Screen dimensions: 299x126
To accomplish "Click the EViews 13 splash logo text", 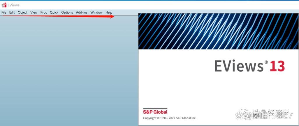I will click(x=249, y=66).
